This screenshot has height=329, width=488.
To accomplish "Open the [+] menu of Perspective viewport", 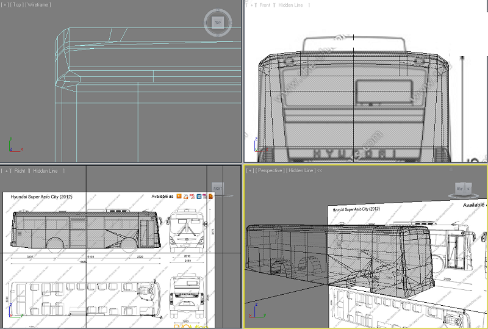I will [x=250, y=170].
